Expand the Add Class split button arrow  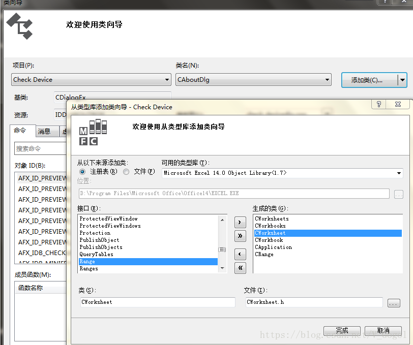pyautogui.click(x=402, y=80)
